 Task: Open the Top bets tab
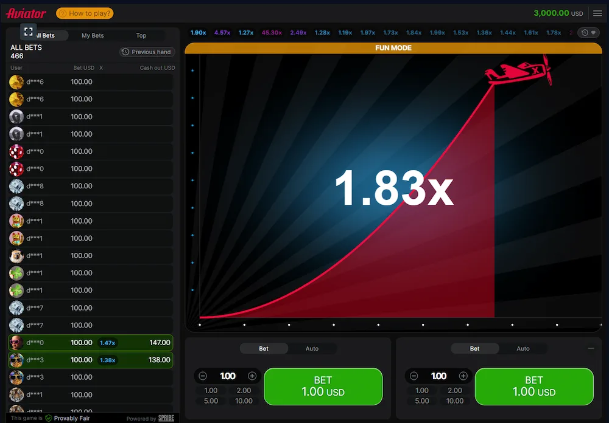pos(141,35)
